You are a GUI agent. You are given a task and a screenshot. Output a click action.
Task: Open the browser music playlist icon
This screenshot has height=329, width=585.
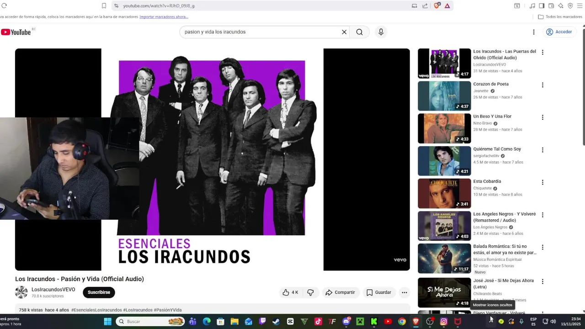[532, 5]
